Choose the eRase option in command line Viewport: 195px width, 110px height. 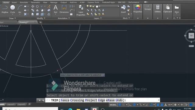click(110, 100)
